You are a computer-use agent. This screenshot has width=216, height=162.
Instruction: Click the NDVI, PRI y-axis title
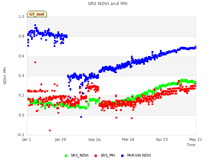point(5,76)
